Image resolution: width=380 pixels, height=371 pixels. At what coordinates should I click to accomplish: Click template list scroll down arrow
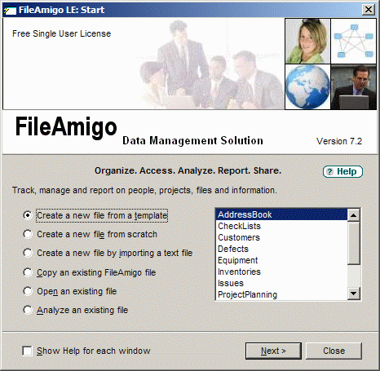coord(354,294)
